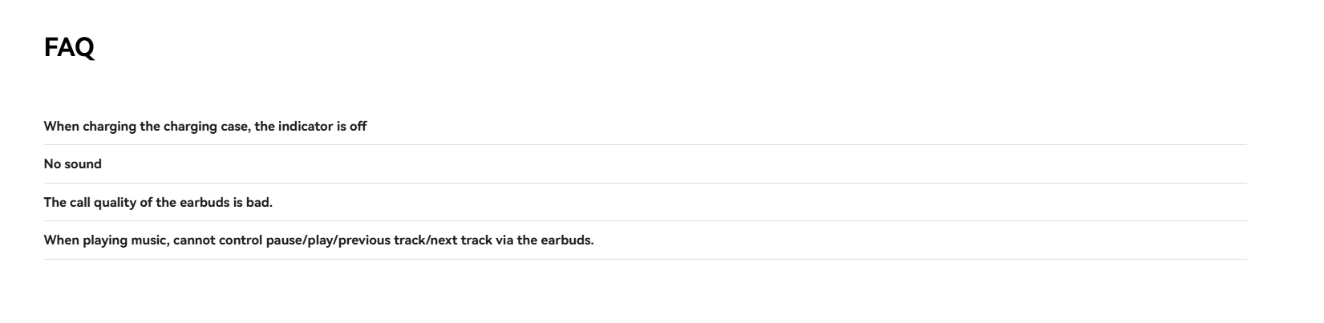1324x323 pixels.
Task: Toggle the charging case indicator FAQ row
Action: 645,126
